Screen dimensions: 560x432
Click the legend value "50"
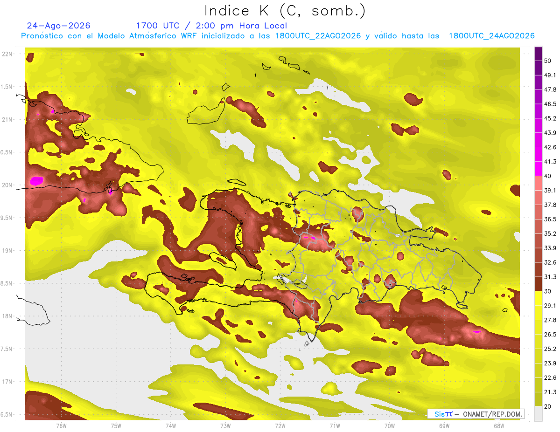[548, 61]
